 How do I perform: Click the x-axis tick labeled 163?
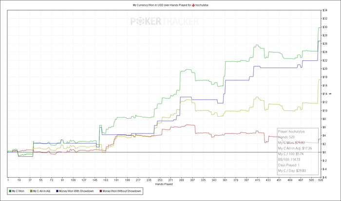106,180
